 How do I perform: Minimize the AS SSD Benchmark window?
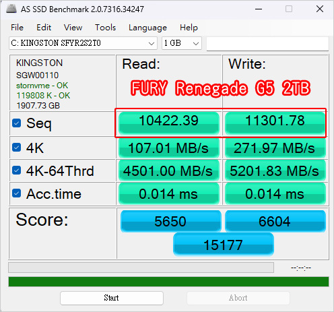click(x=259, y=9)
